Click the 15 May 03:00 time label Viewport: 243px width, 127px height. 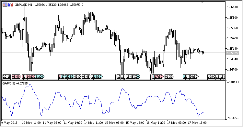tap(114, 123)
